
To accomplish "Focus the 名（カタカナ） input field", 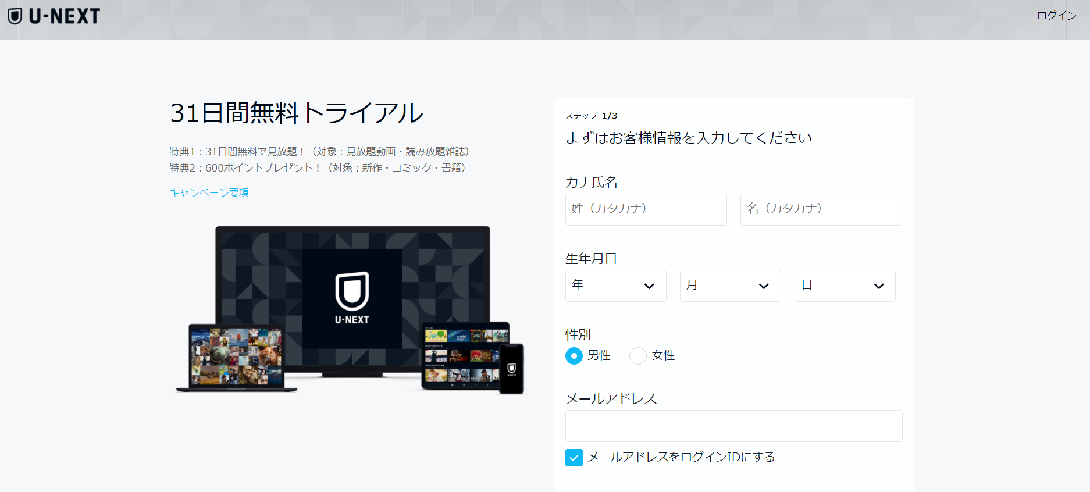I will tap(821, 209).
